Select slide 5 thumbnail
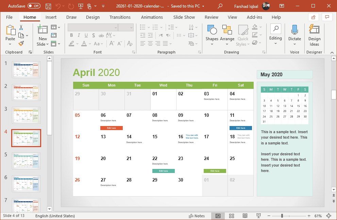337x220 pixels. pos(26,161)
